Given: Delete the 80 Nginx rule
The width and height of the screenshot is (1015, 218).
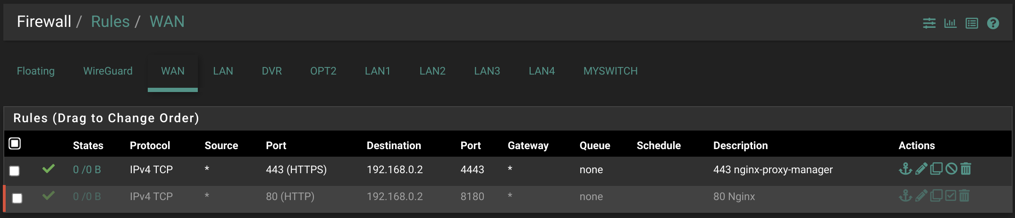Looking at the screenshot, I should pyautogui.click(x=964, y=195).
